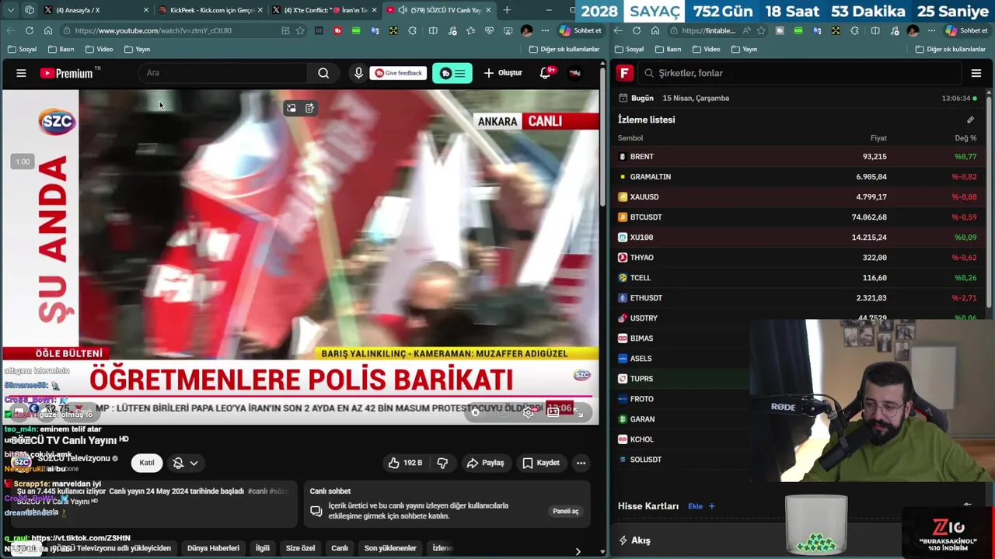The height and width of the screenshot is (559, 995).
Task: Open the YouTube hamburger guide menu
Action: (21, 73)
